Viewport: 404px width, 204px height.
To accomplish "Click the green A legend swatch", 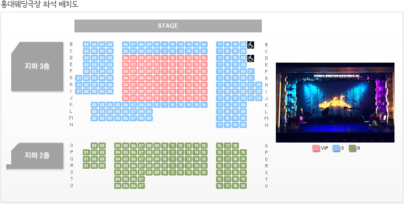I will coord(352,148).
